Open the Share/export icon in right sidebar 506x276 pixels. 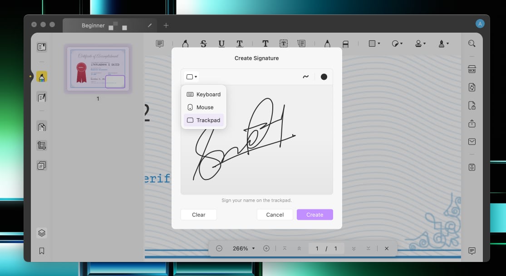[472, 123]
